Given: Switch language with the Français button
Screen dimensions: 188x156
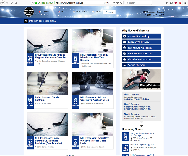Looking at the screenshot, I should (109, 12).
